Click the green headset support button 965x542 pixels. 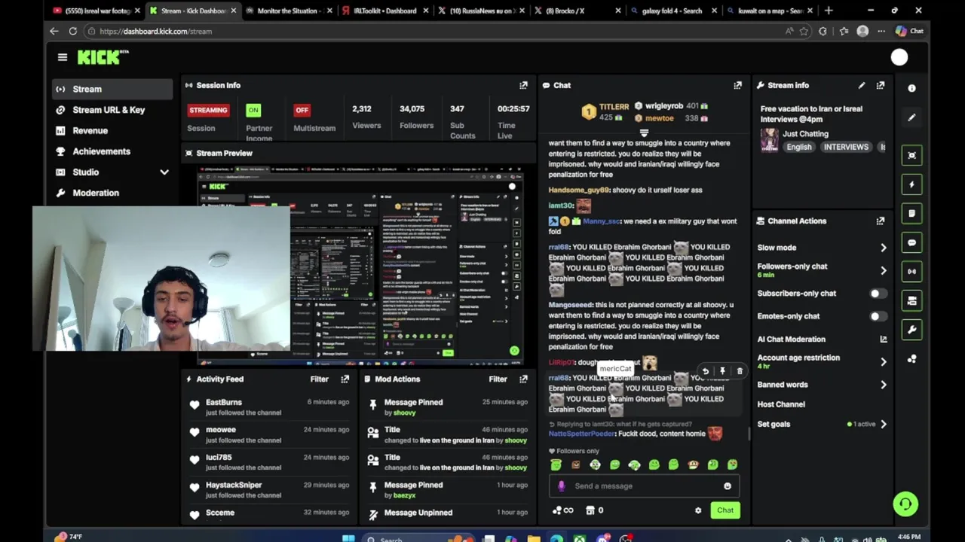click(x=905, y=504)
